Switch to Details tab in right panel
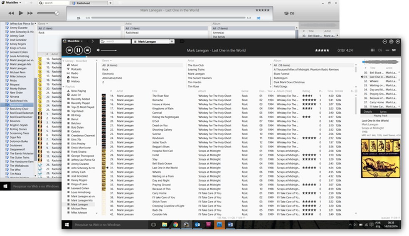The height and width of the screenshot is (236, 409). coord(368,112)
